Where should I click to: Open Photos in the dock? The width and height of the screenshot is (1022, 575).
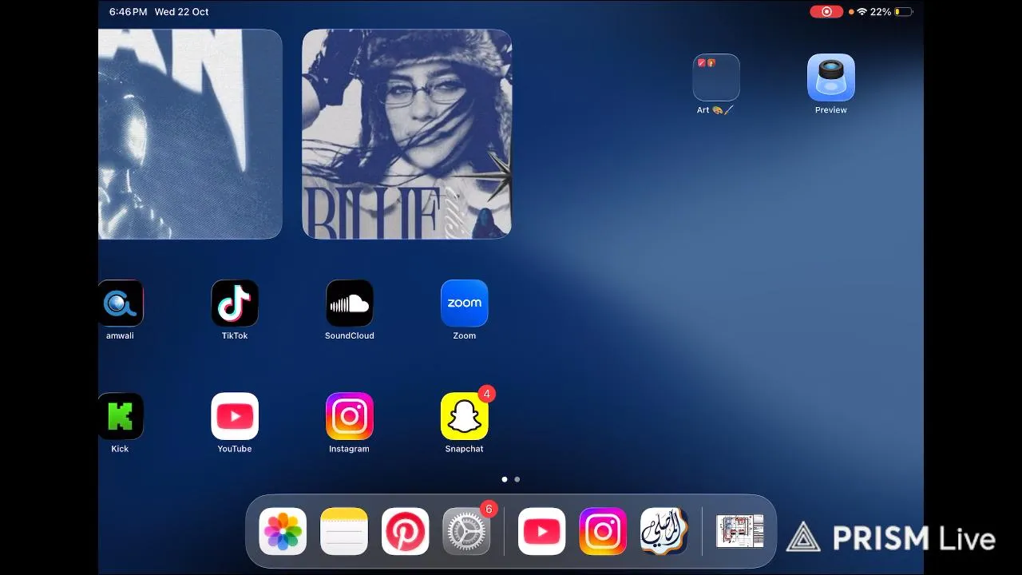click(x=283, y=531)
